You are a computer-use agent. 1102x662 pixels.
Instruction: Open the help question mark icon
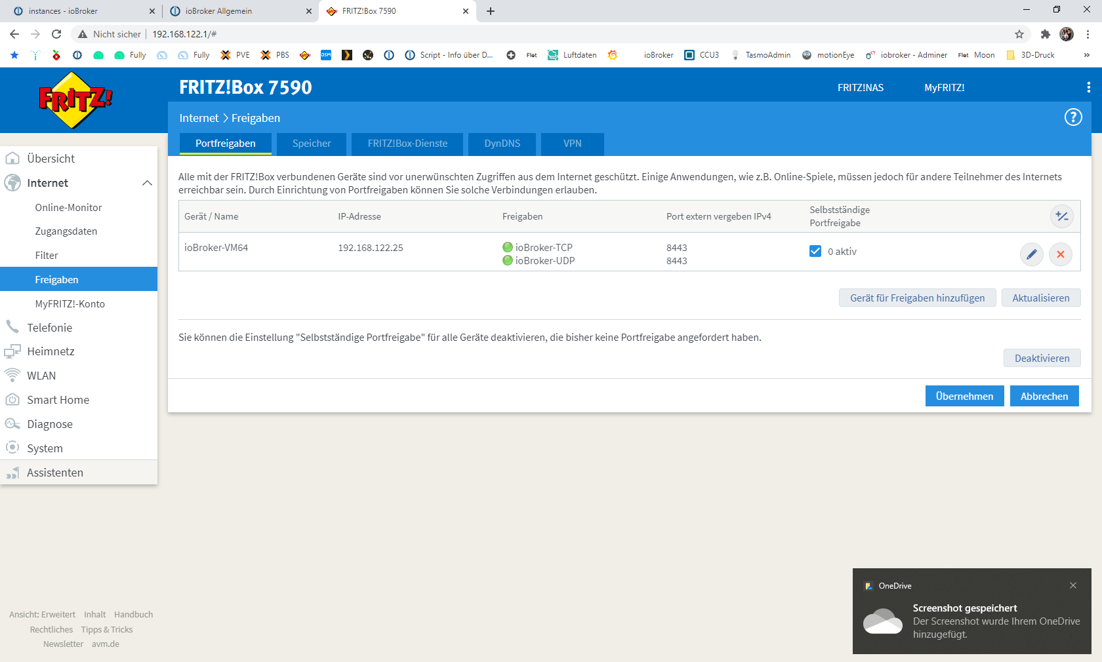(x=1073, y=117)
